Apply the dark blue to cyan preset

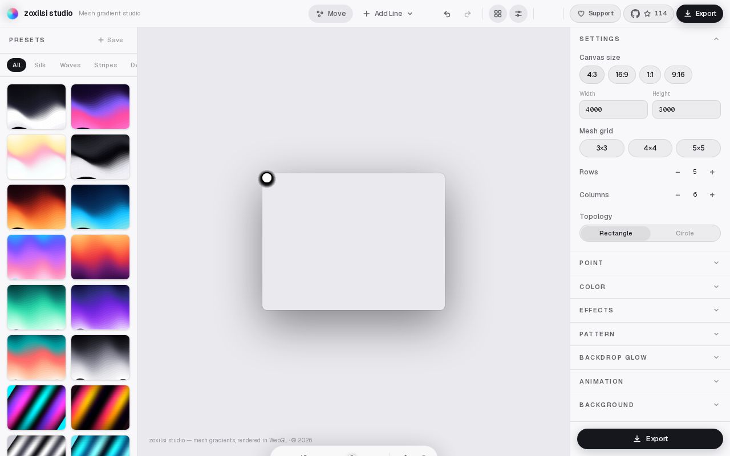coord(100,207)
